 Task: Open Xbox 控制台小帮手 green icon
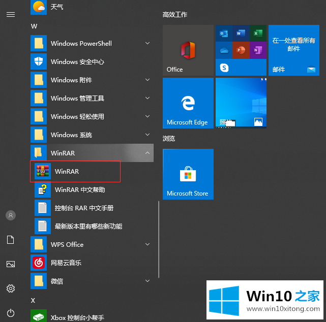pos(39,316)
